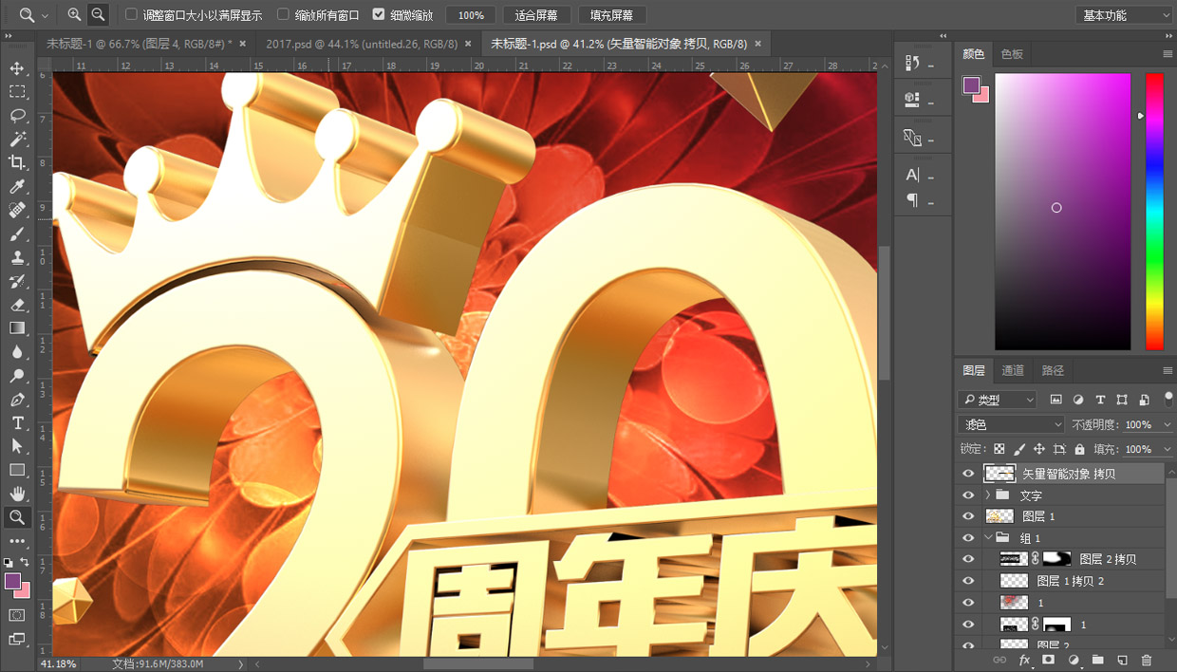This screenshot has width=1177, height=672.
Task: Create a new group in Layers panel
Action: point(1097,660)
